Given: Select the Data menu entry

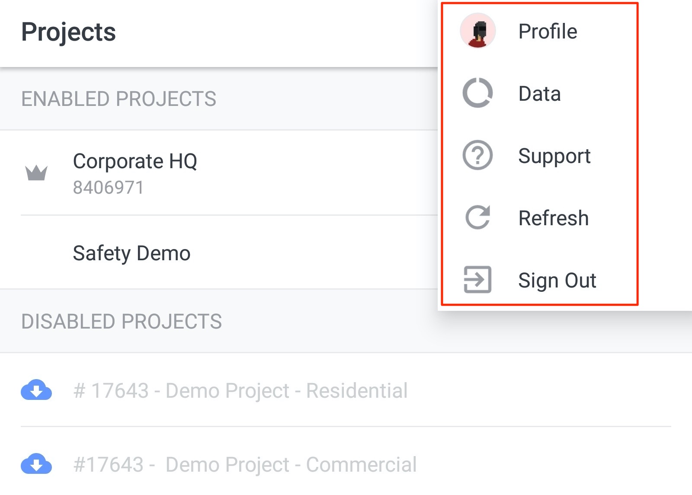Looking at the screenshot, I should point(539,93).
